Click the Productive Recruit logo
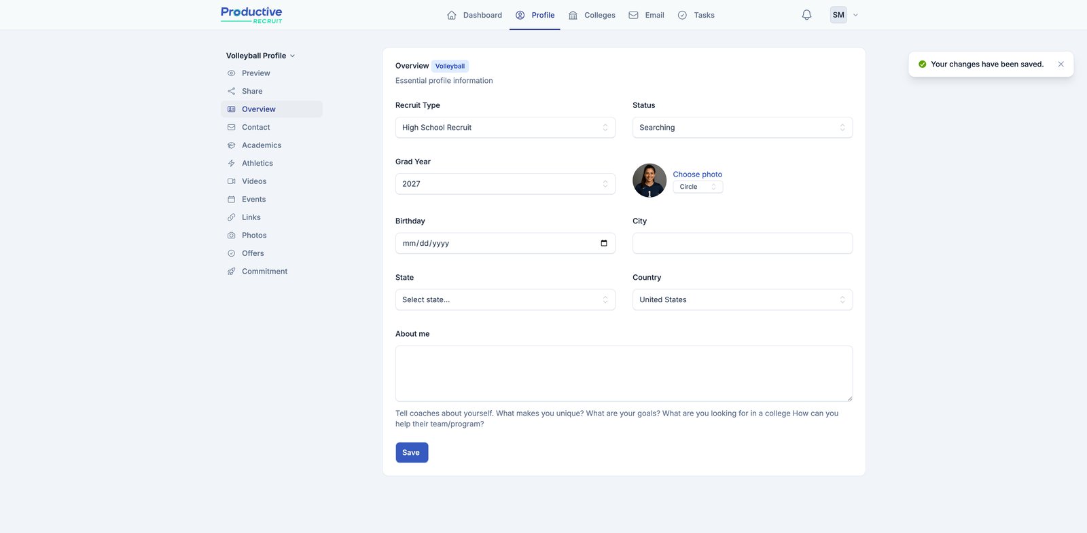Viewport: 1087px width, 533px height. point(251,15)
